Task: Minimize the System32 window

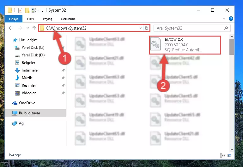Action: [x=198, y=10]
